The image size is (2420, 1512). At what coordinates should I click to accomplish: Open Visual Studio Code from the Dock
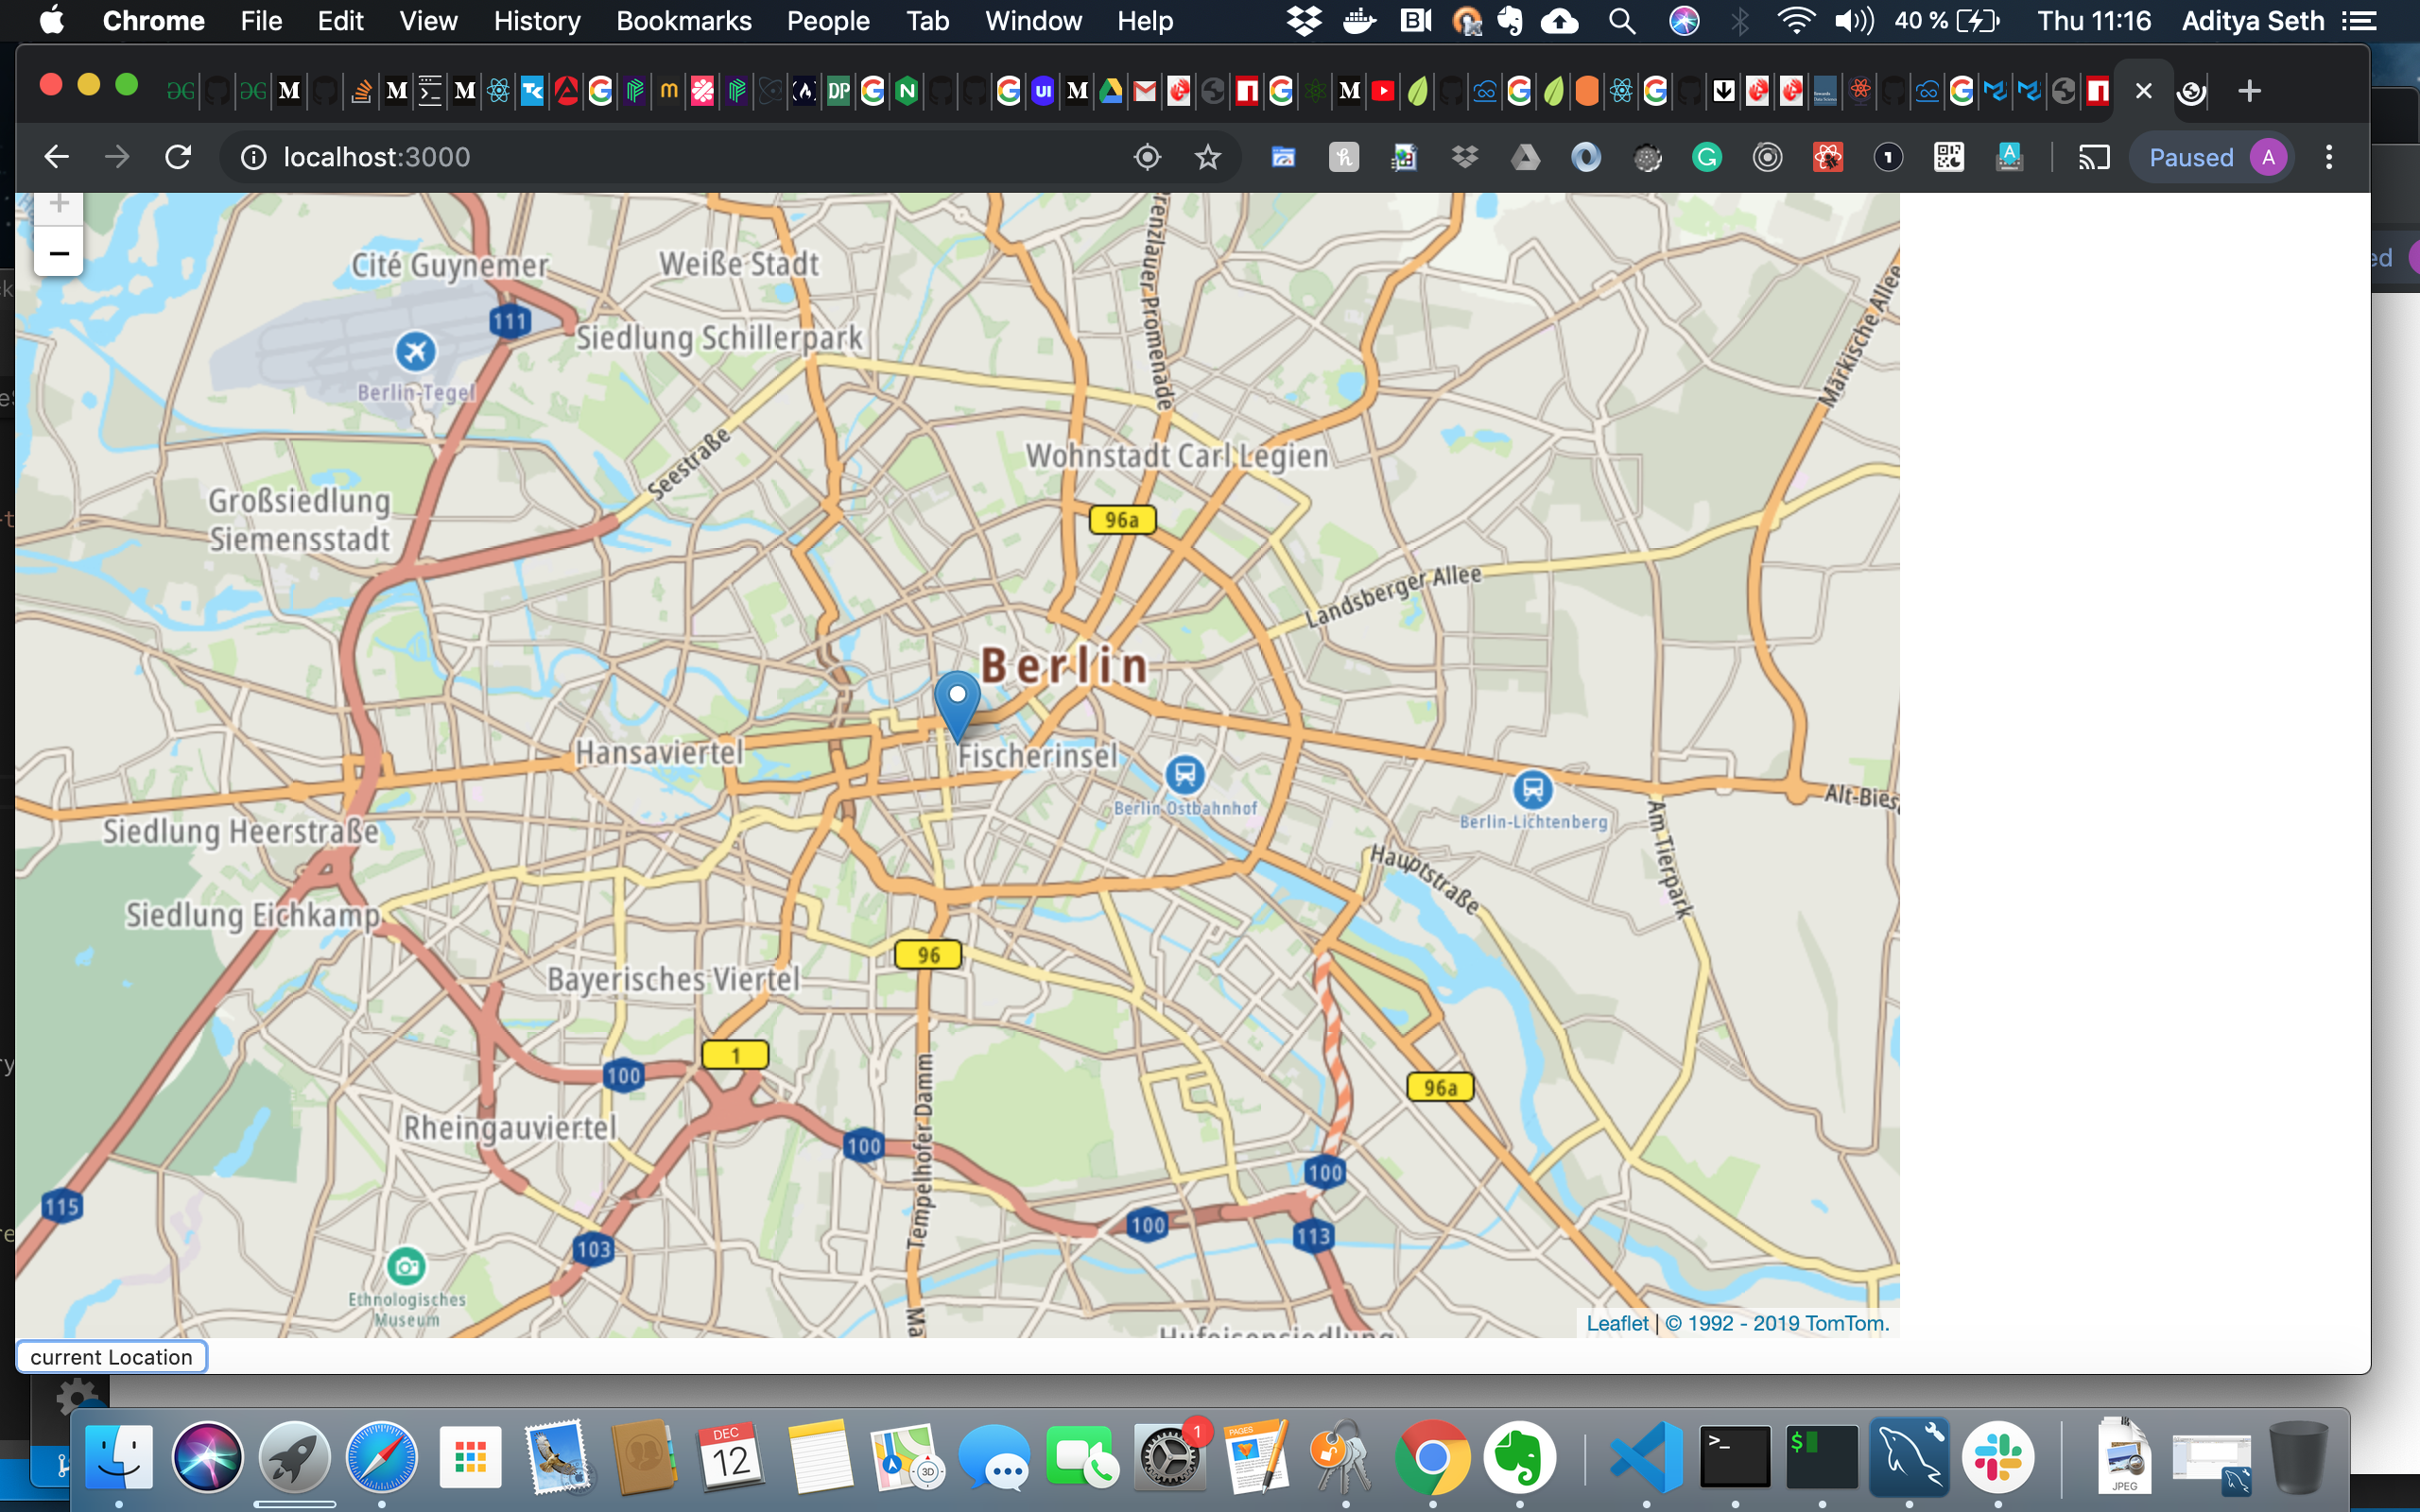point(1645,1457)
